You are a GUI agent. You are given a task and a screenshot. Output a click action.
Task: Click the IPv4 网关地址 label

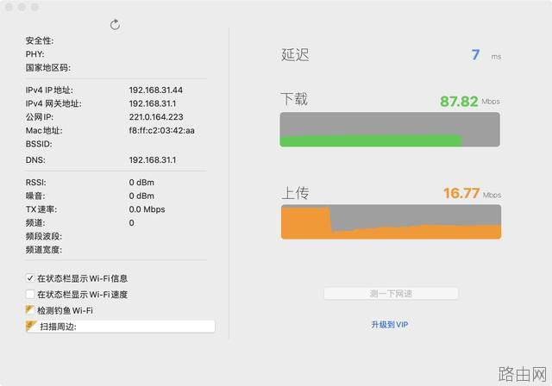pyautogui.click(x=53, y=103)
